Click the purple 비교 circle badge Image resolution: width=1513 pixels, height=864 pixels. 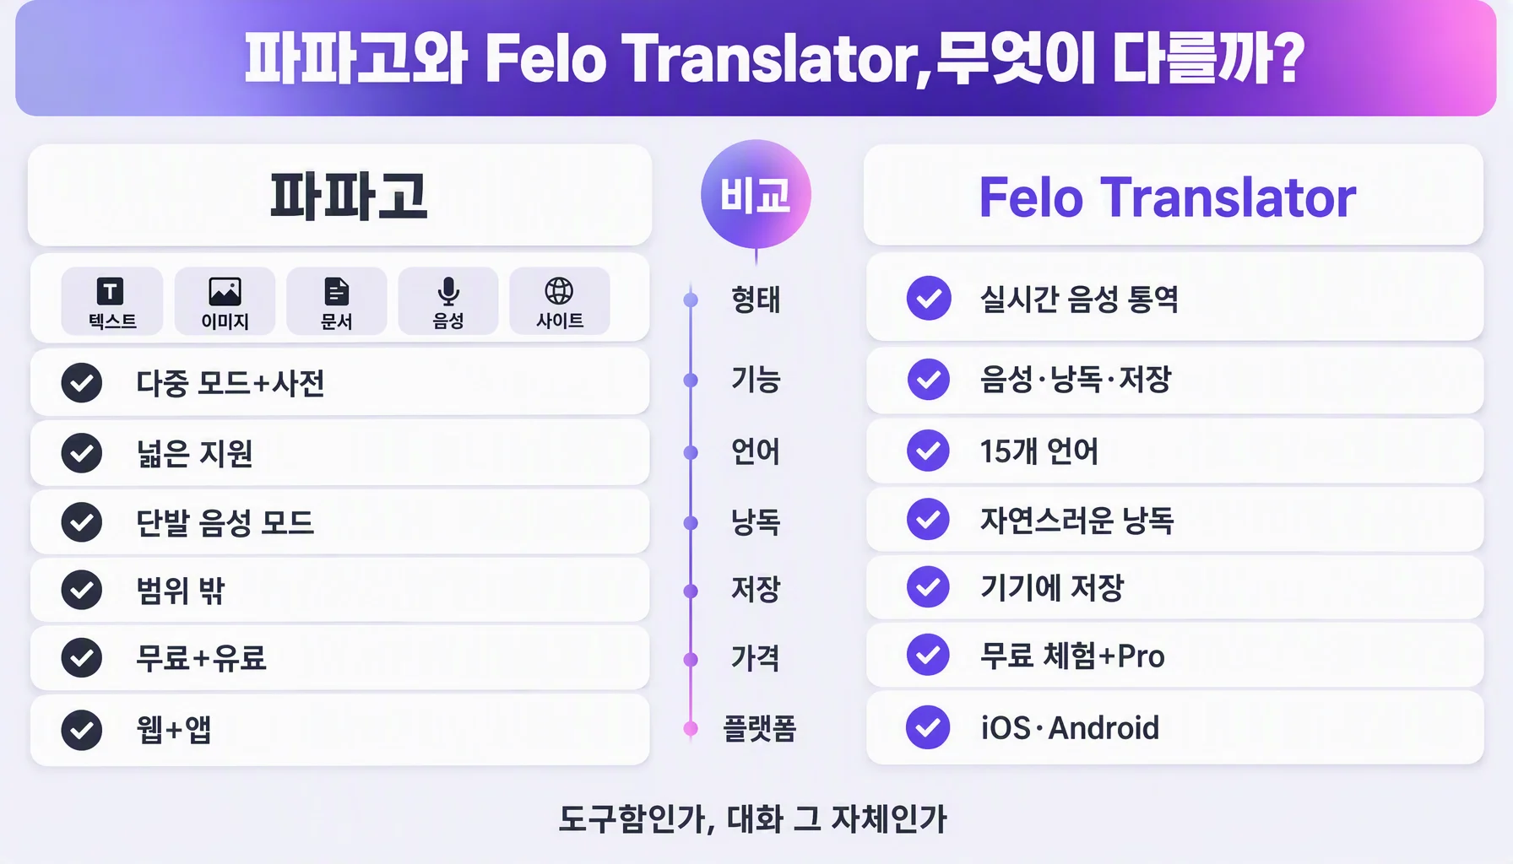tap(756, 195)
